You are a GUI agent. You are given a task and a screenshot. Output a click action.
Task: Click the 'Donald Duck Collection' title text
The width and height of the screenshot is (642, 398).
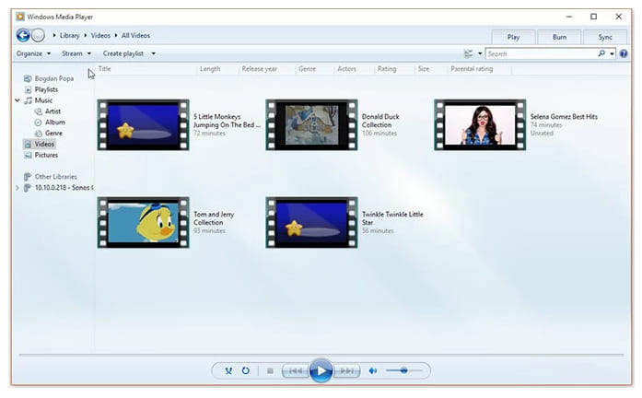(380, 121)
